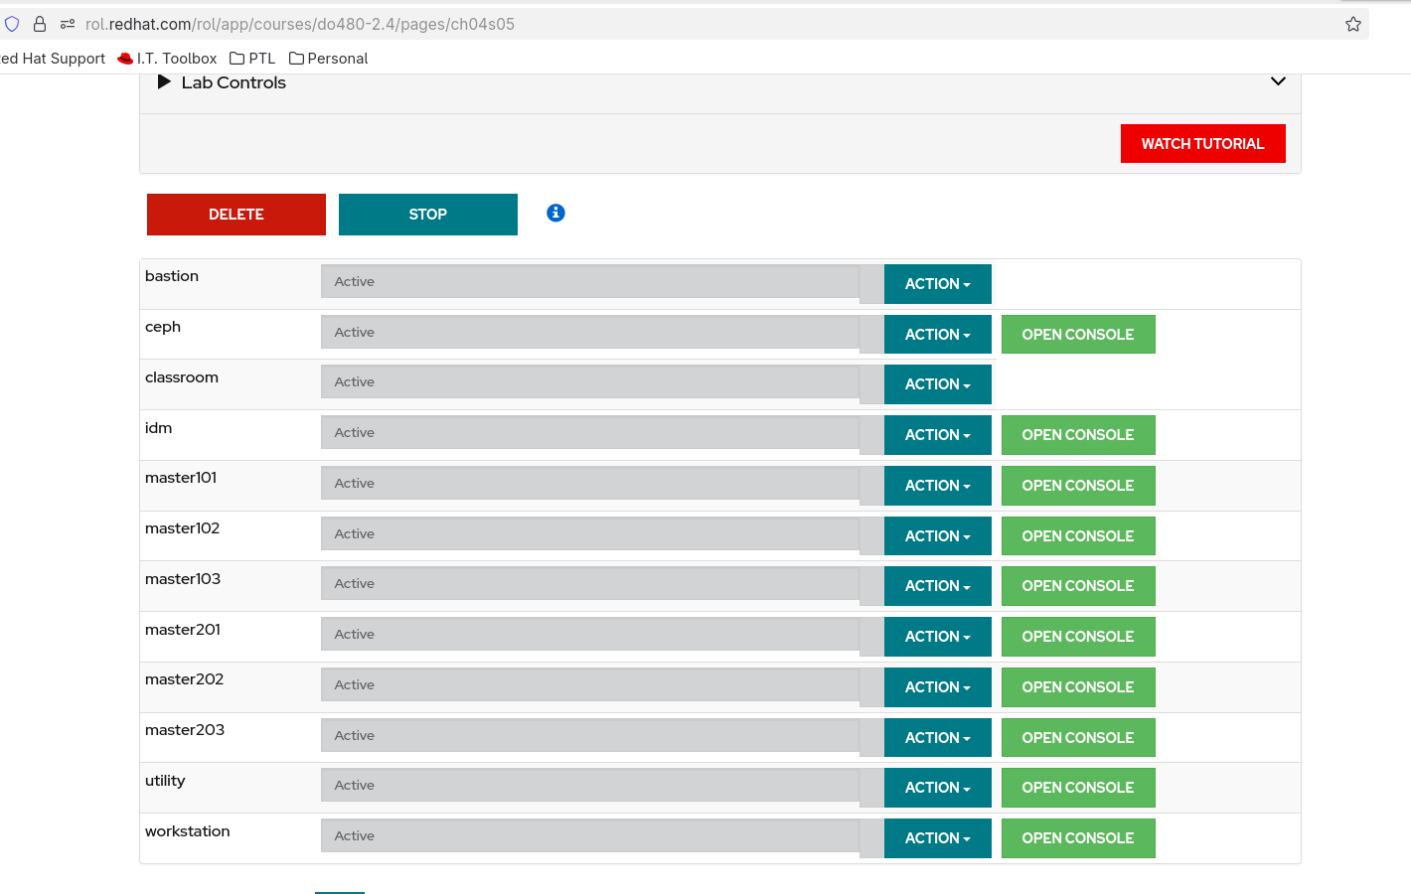
Task: Open the ACTION dropdown for master102
Action: pos(937,536)
